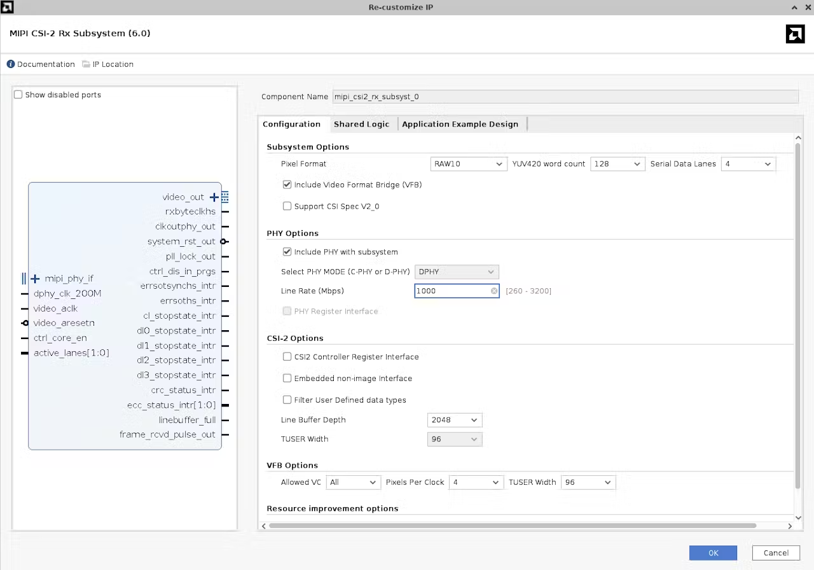Viewport: 814px width, 570px height.
Task: Enable Filter User Defined data types
Action: pos(287,400)
